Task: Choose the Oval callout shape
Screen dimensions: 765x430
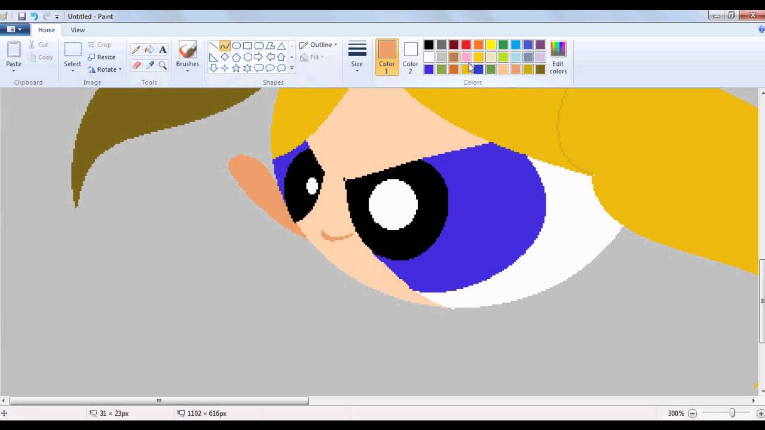Action: 270,68
